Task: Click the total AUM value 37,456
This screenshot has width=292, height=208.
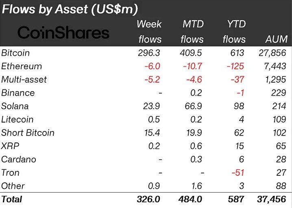Action: coord(272,199)
